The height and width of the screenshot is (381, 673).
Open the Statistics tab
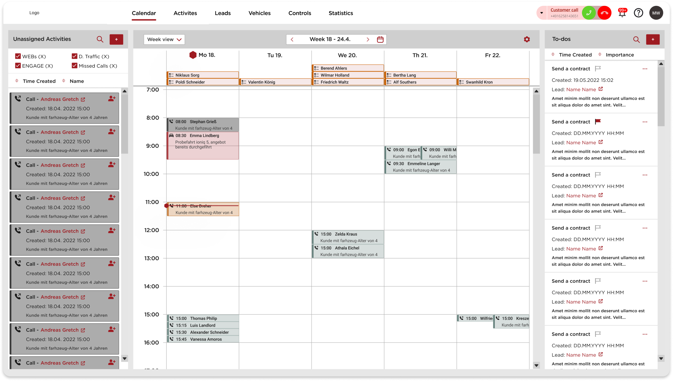tap(341, 13)
